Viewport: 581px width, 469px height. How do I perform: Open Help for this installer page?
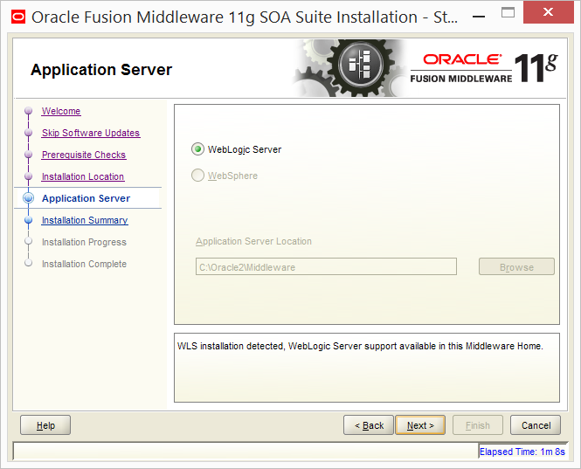click(45, 425)
